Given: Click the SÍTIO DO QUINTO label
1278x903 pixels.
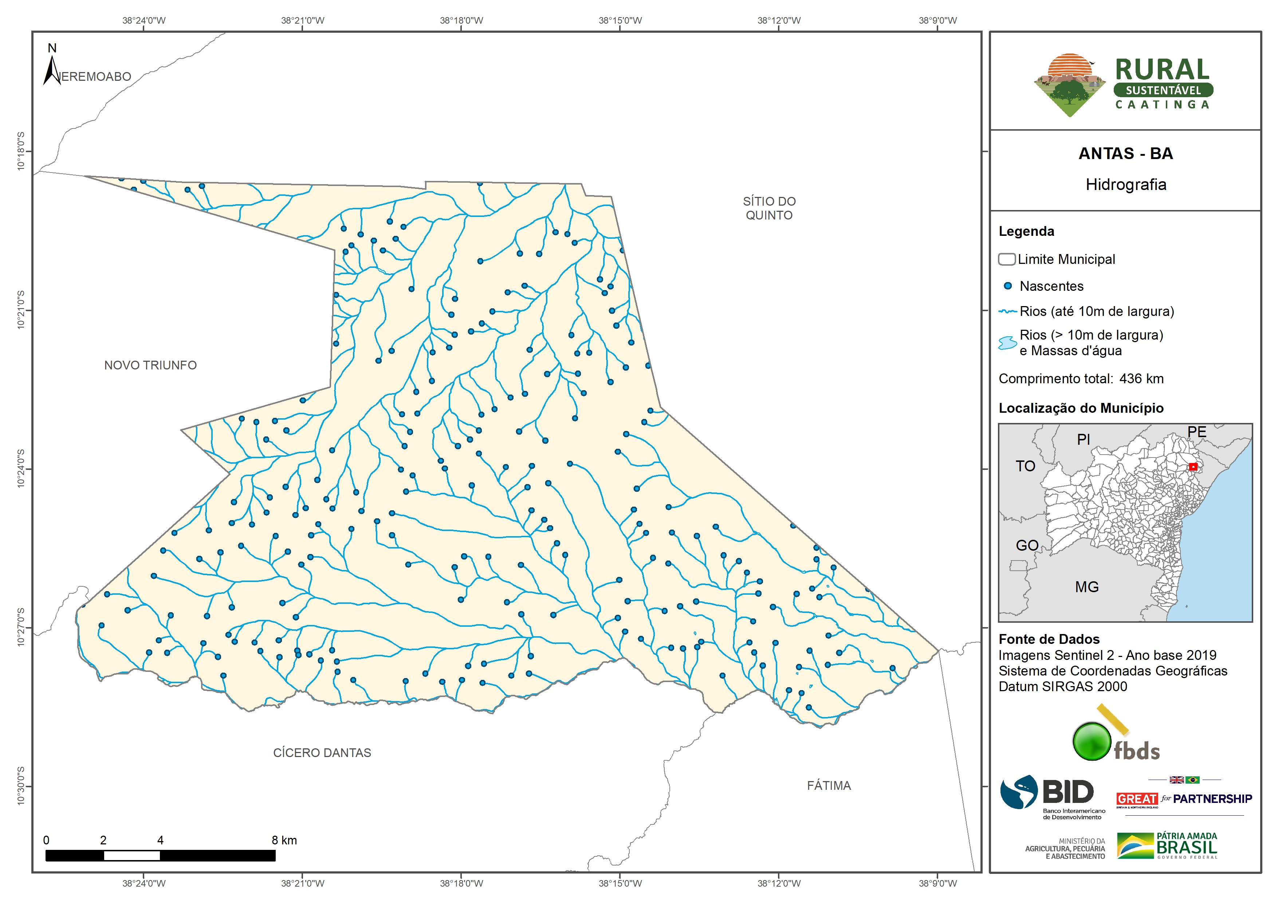Looking at the screenshot, I should 769,208.
